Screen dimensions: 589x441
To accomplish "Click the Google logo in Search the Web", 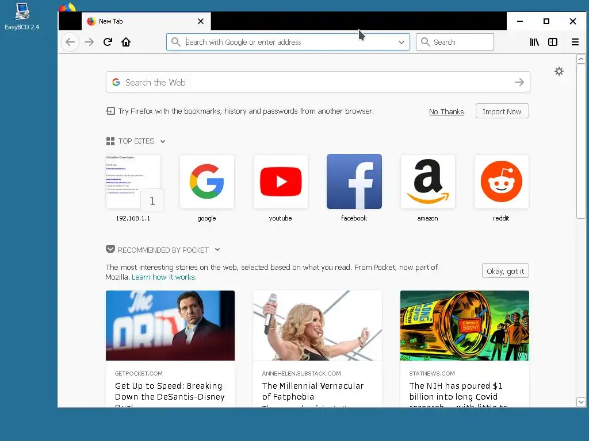I will pos(116,82).
